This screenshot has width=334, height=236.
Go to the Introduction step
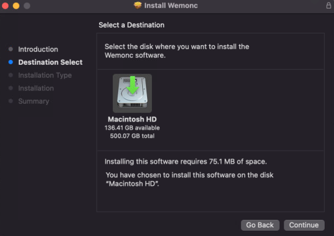tap(38, 49)
